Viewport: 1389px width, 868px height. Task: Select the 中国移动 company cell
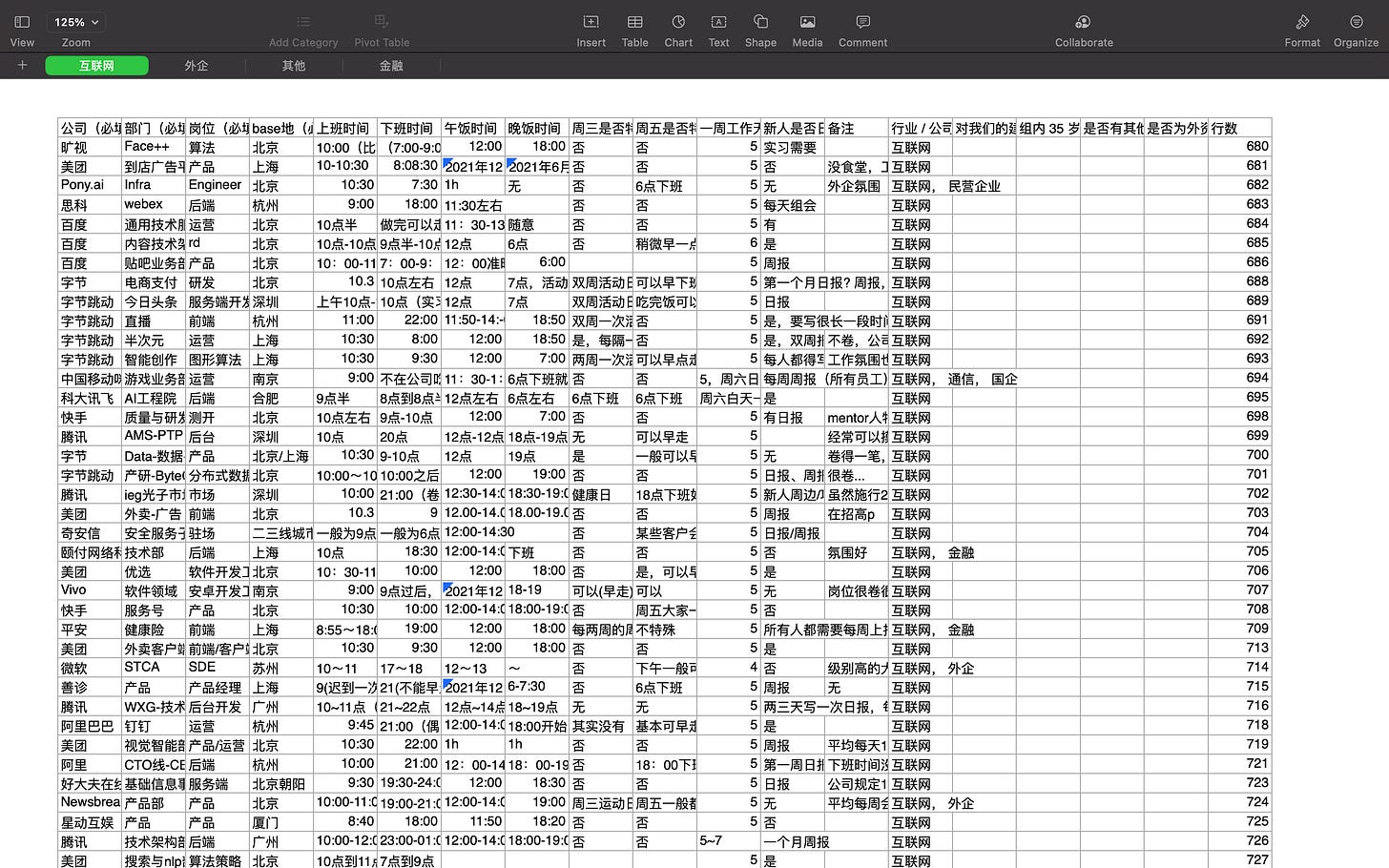90,379
